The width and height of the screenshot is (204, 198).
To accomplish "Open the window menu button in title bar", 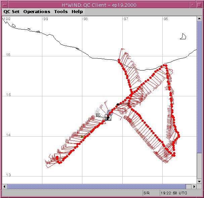I will 4,4.
